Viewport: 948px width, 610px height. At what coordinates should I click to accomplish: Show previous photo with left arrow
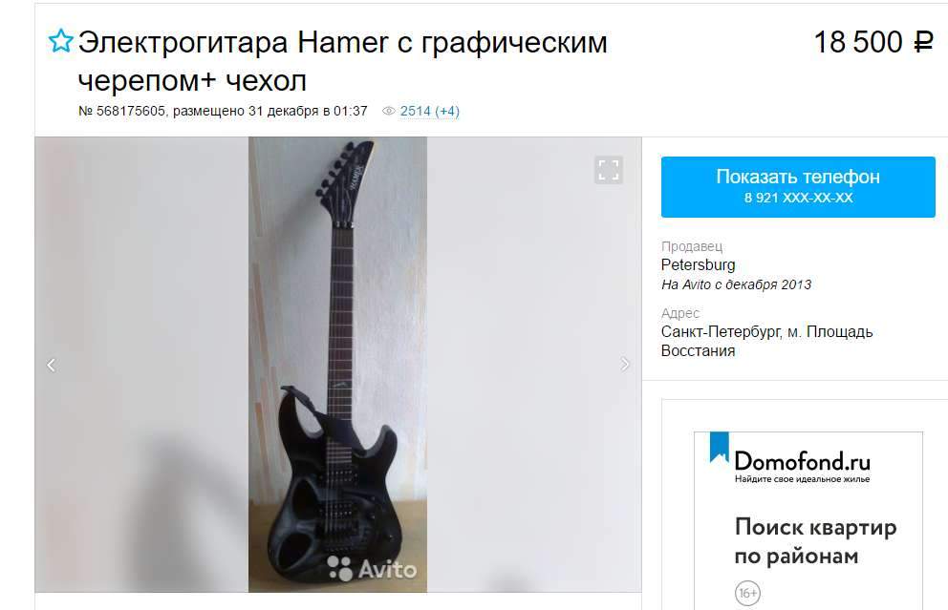pos(52,365)
